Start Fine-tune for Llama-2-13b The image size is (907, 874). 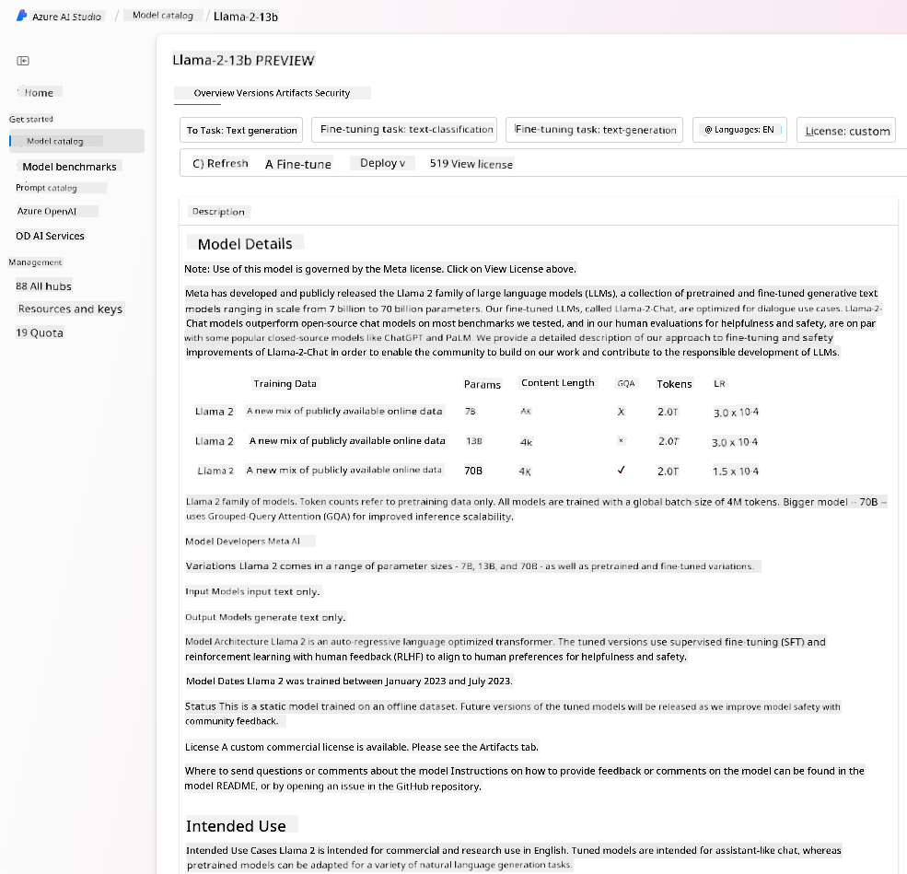[x=298, y=164]
